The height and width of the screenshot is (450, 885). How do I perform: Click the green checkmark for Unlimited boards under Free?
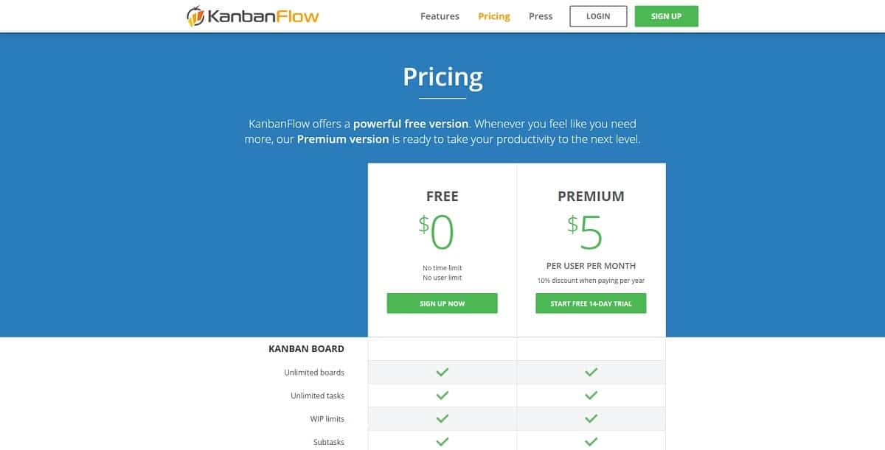point(442,373)
